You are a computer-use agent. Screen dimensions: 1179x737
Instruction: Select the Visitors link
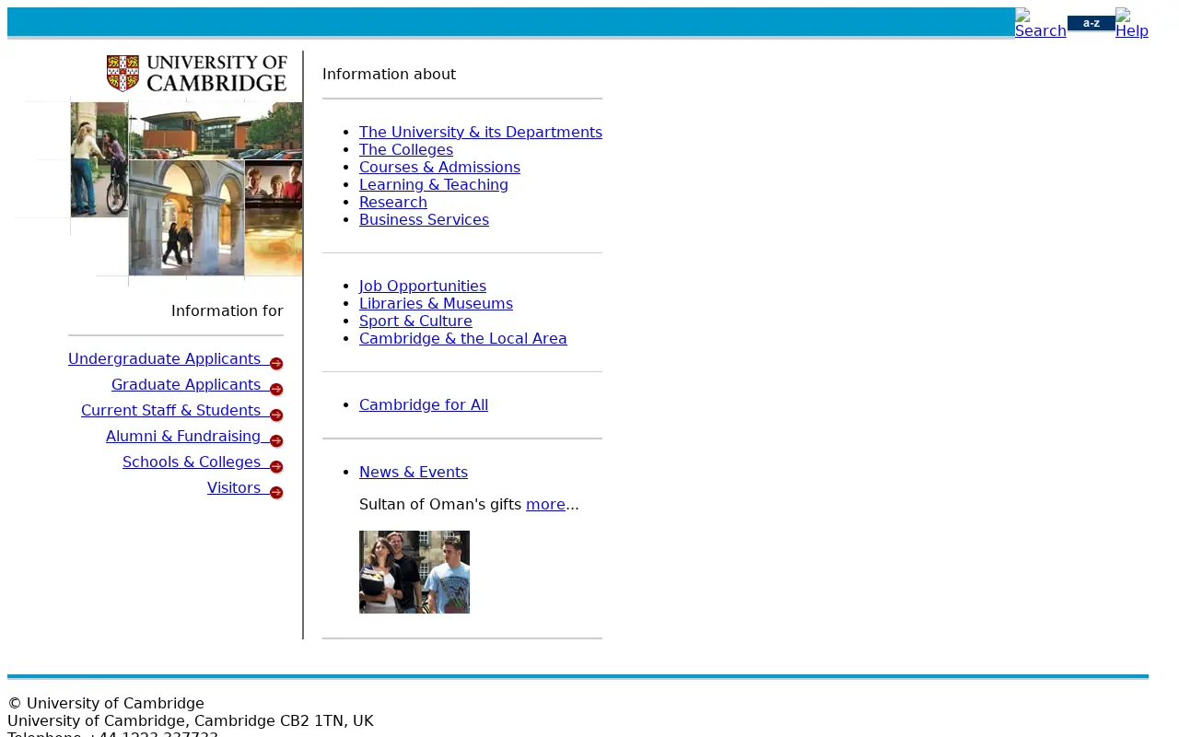pyautogui.click(x=234, y=488)
